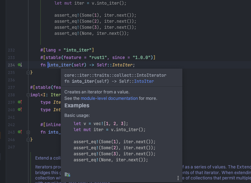Click the implemented-method gutter icon on line 234
The height and width of the screenshot is (183, 251).
20,65
